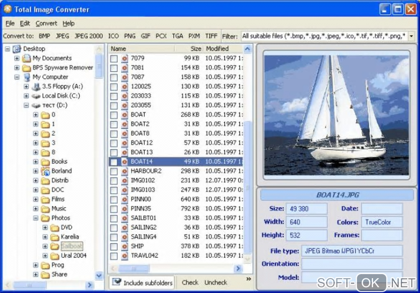This screenshot has height=293, width=420.
Task: Click the HARBOUR2 file icon
Action: pos(124,171)
